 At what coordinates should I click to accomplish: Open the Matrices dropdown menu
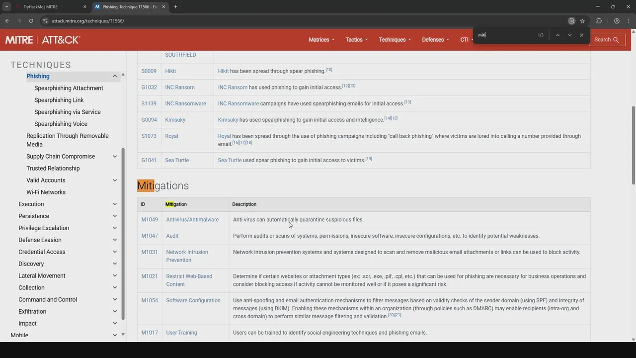[x=321, y=40]
